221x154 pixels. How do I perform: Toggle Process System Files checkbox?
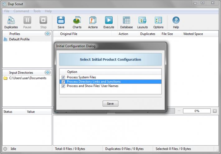(63, 77)
